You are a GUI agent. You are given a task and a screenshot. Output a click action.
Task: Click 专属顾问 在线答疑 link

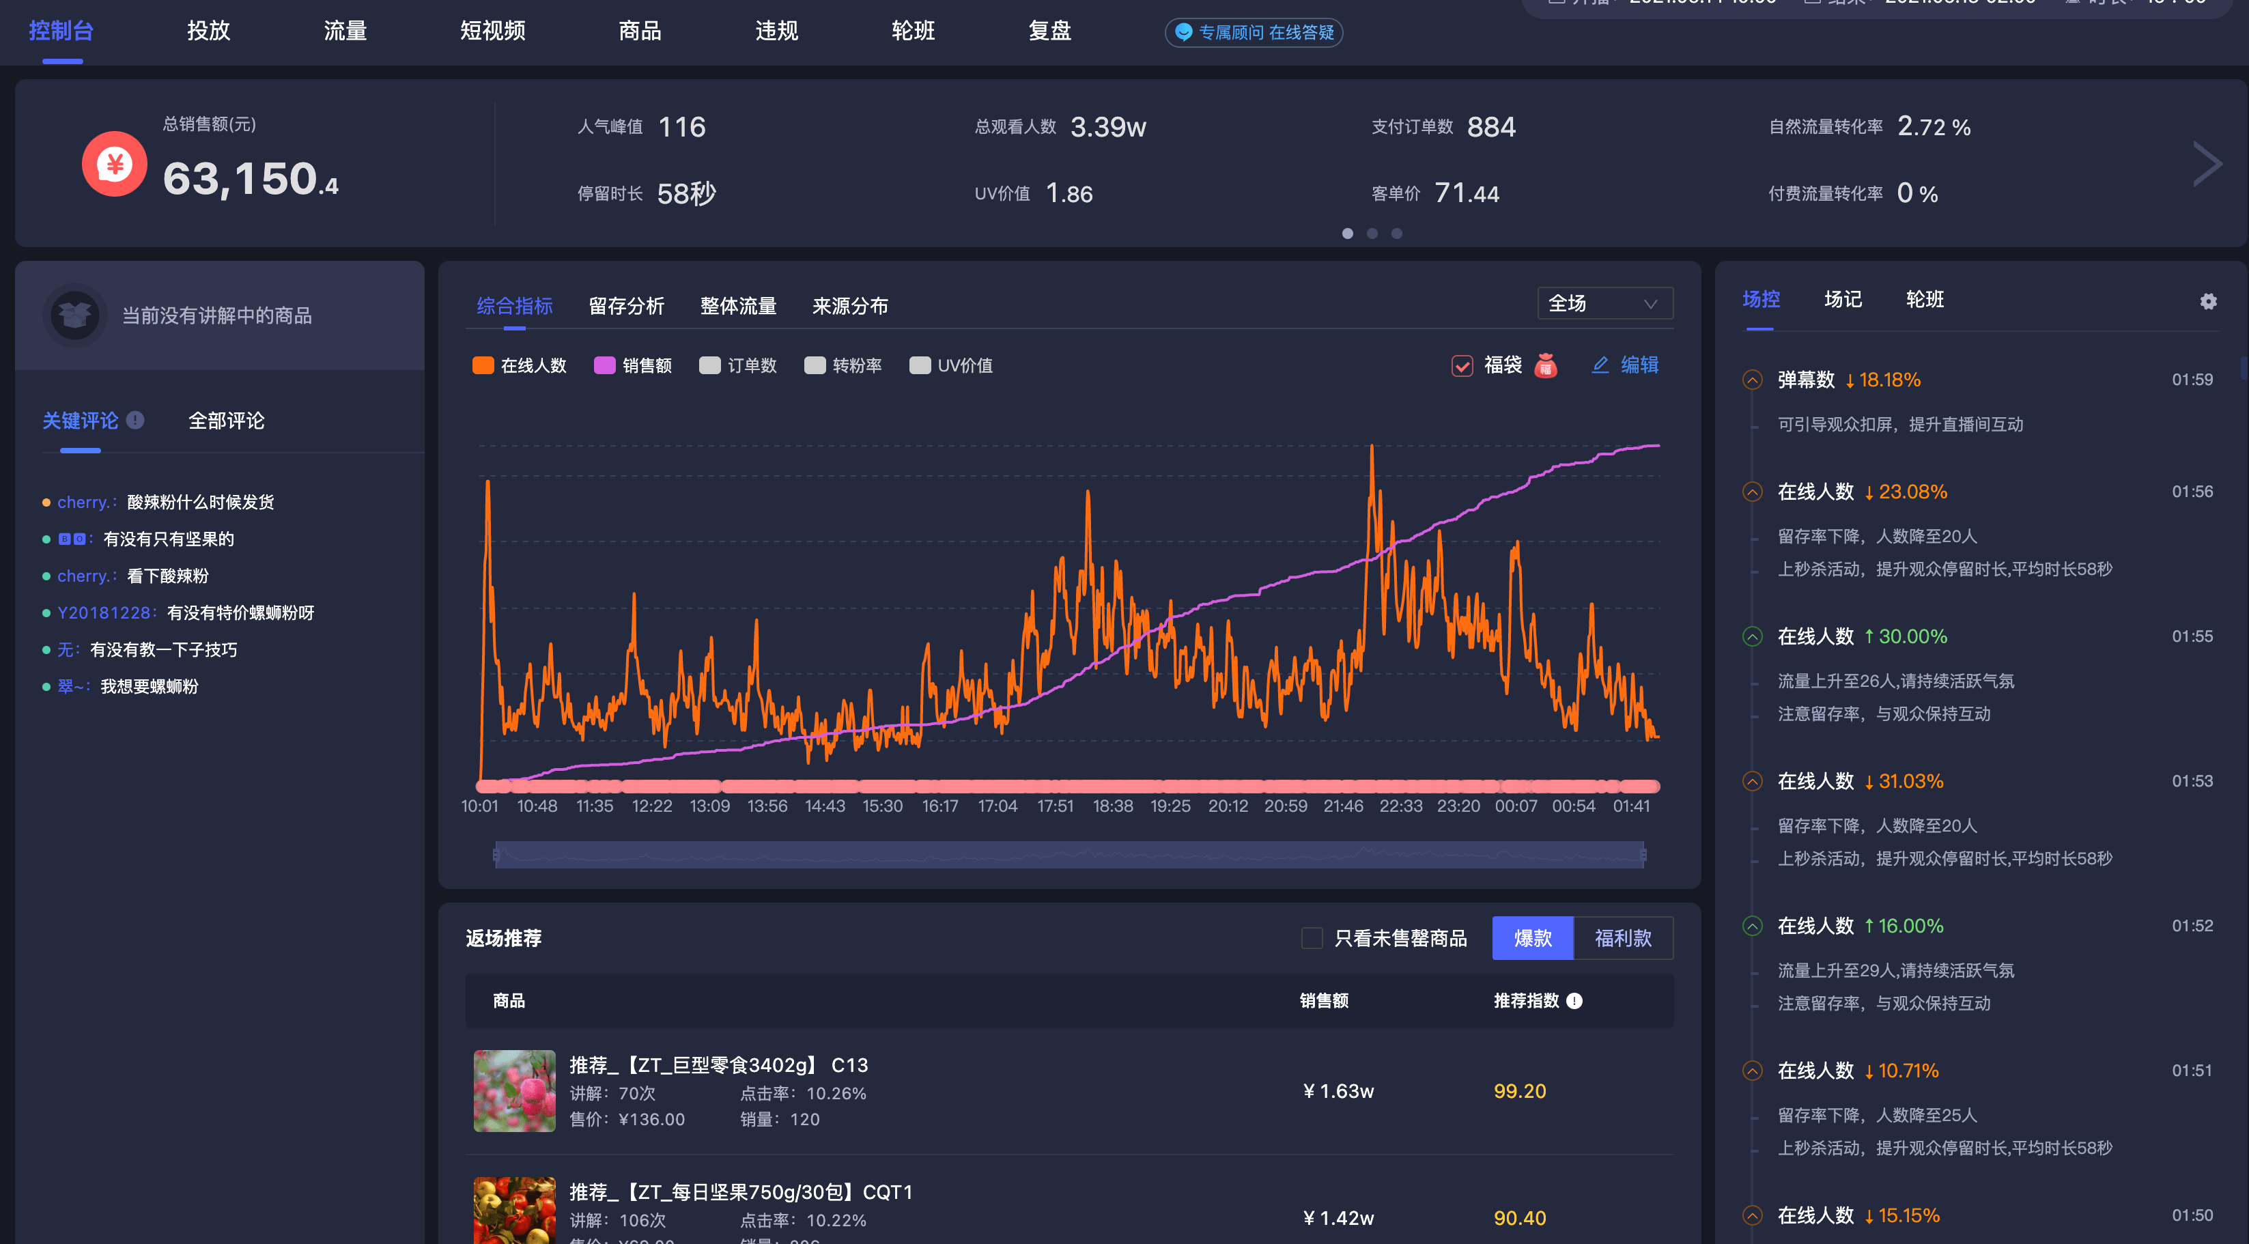[x=1265, y=32]
